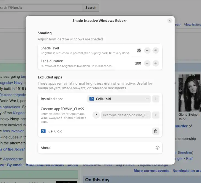This screenshot has width=201, height=183.
Task: Click the Excluded apps heading
Action: tap(50, 77)
